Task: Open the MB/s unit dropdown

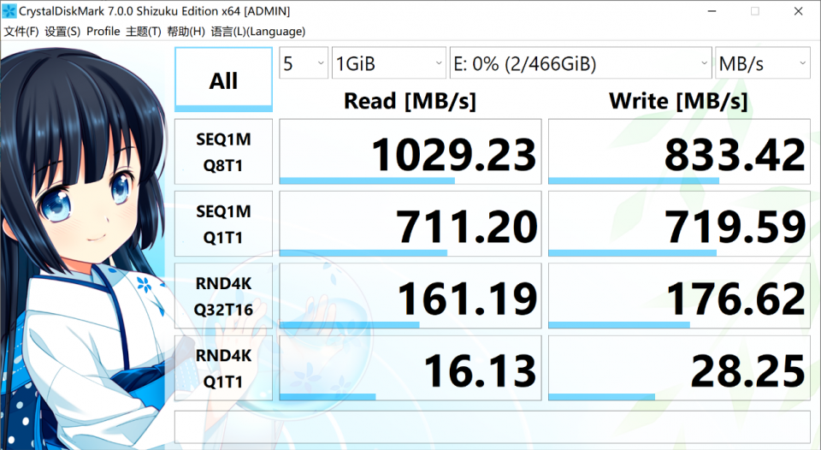Action: pyautogui.click(x=762, y=63)
